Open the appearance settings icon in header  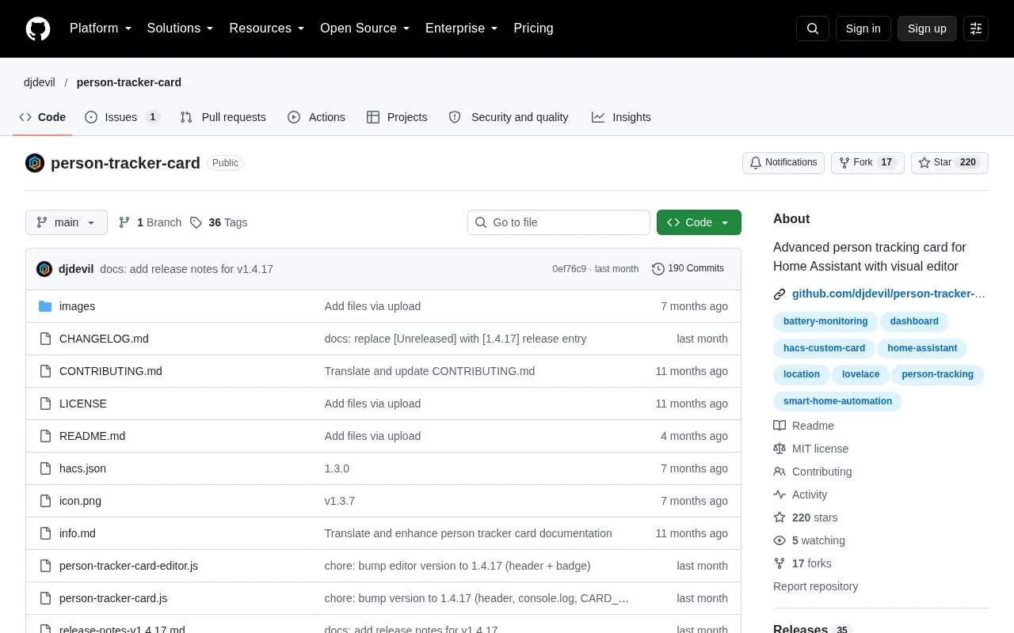976,28
